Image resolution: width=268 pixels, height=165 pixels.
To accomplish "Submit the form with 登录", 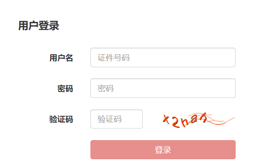I will click(163, 150).
